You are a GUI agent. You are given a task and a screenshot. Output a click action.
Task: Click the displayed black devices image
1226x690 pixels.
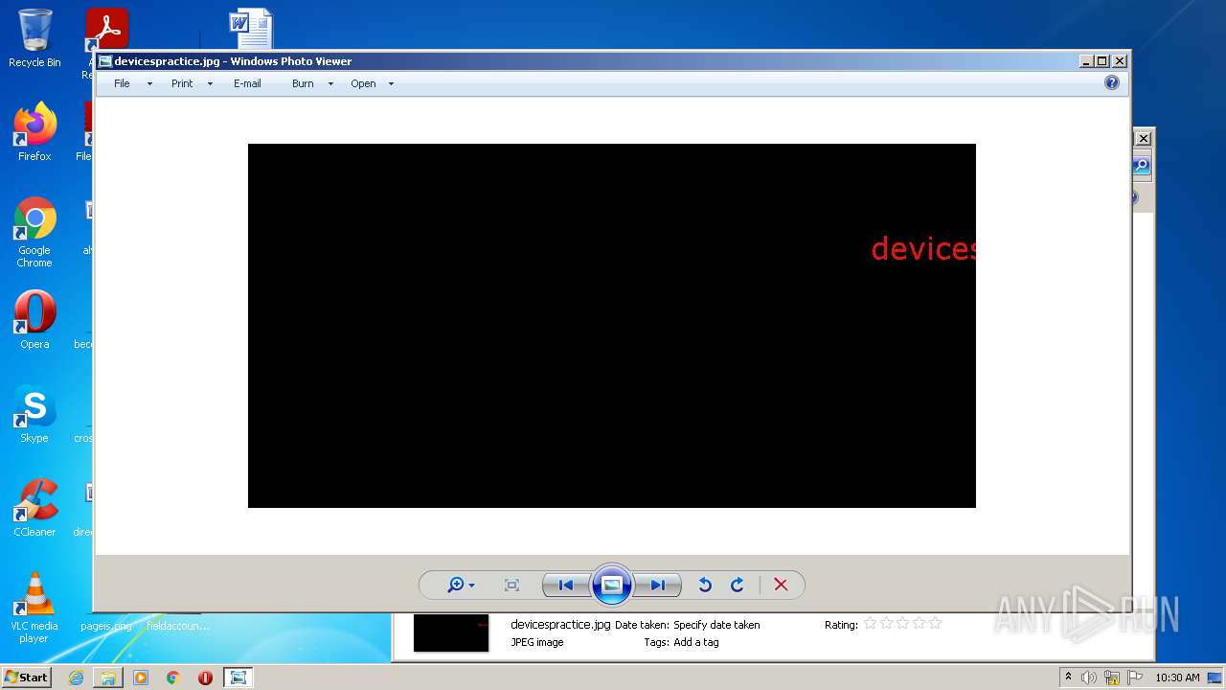tap(611, 326)
